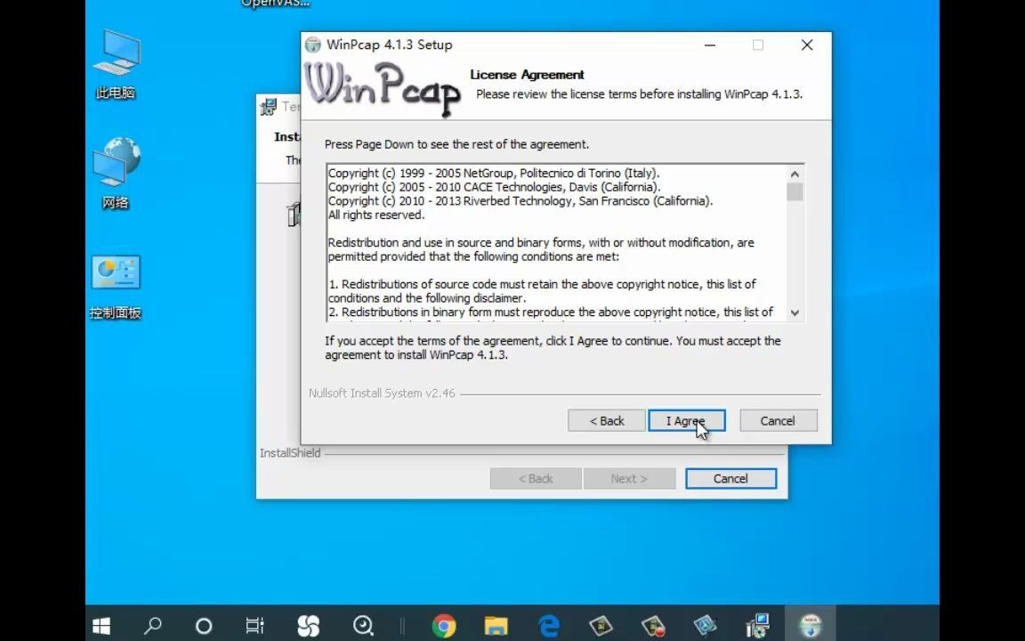
Task: Click the WinPcap logo in the header
Action: [383, 88]
